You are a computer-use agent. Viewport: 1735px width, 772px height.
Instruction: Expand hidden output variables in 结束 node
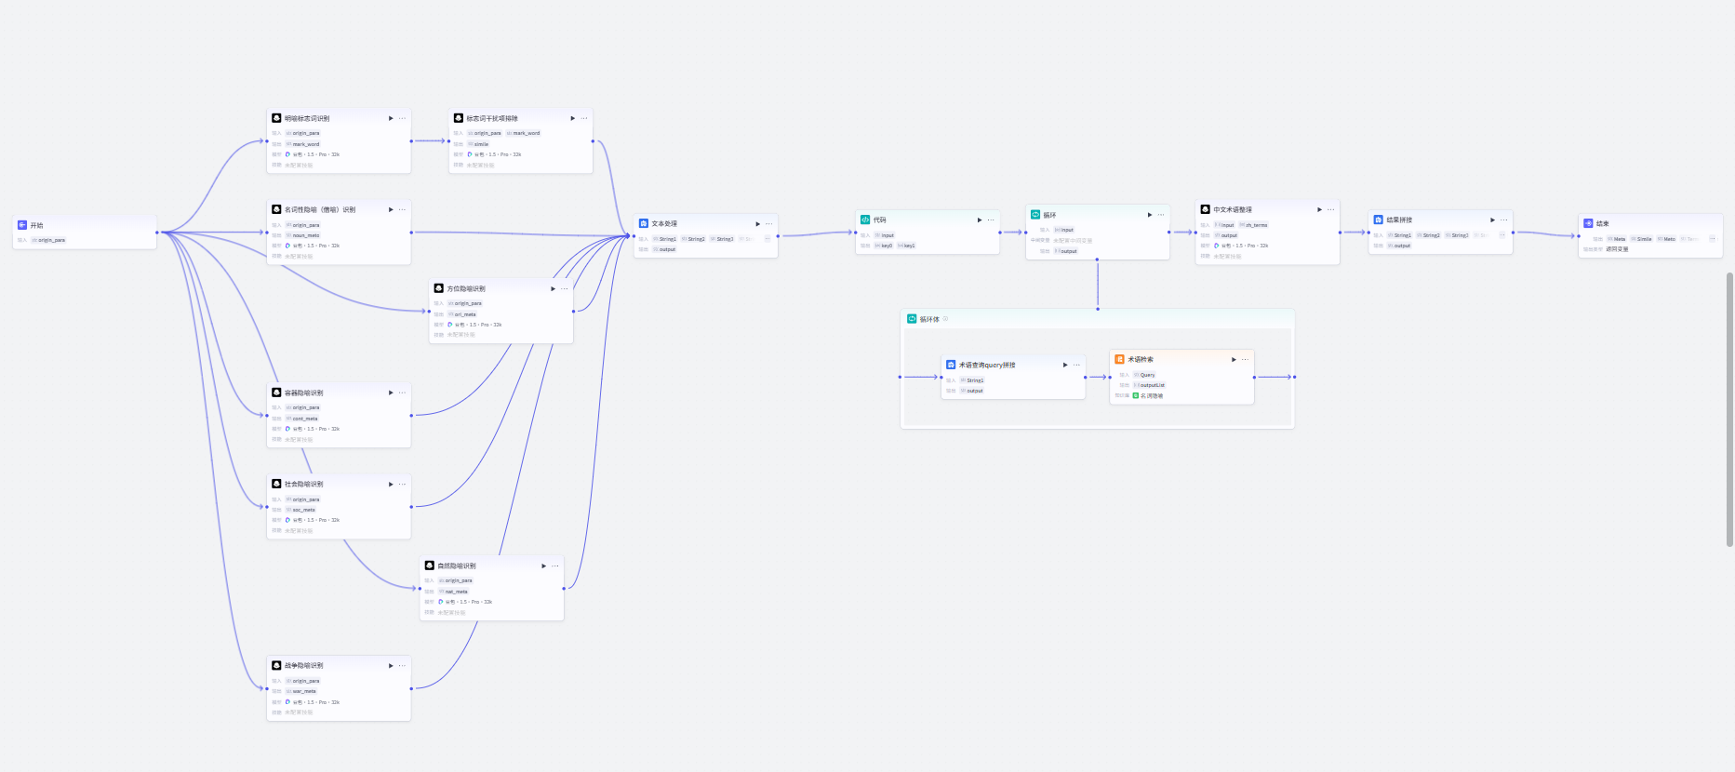[1712, 239]
